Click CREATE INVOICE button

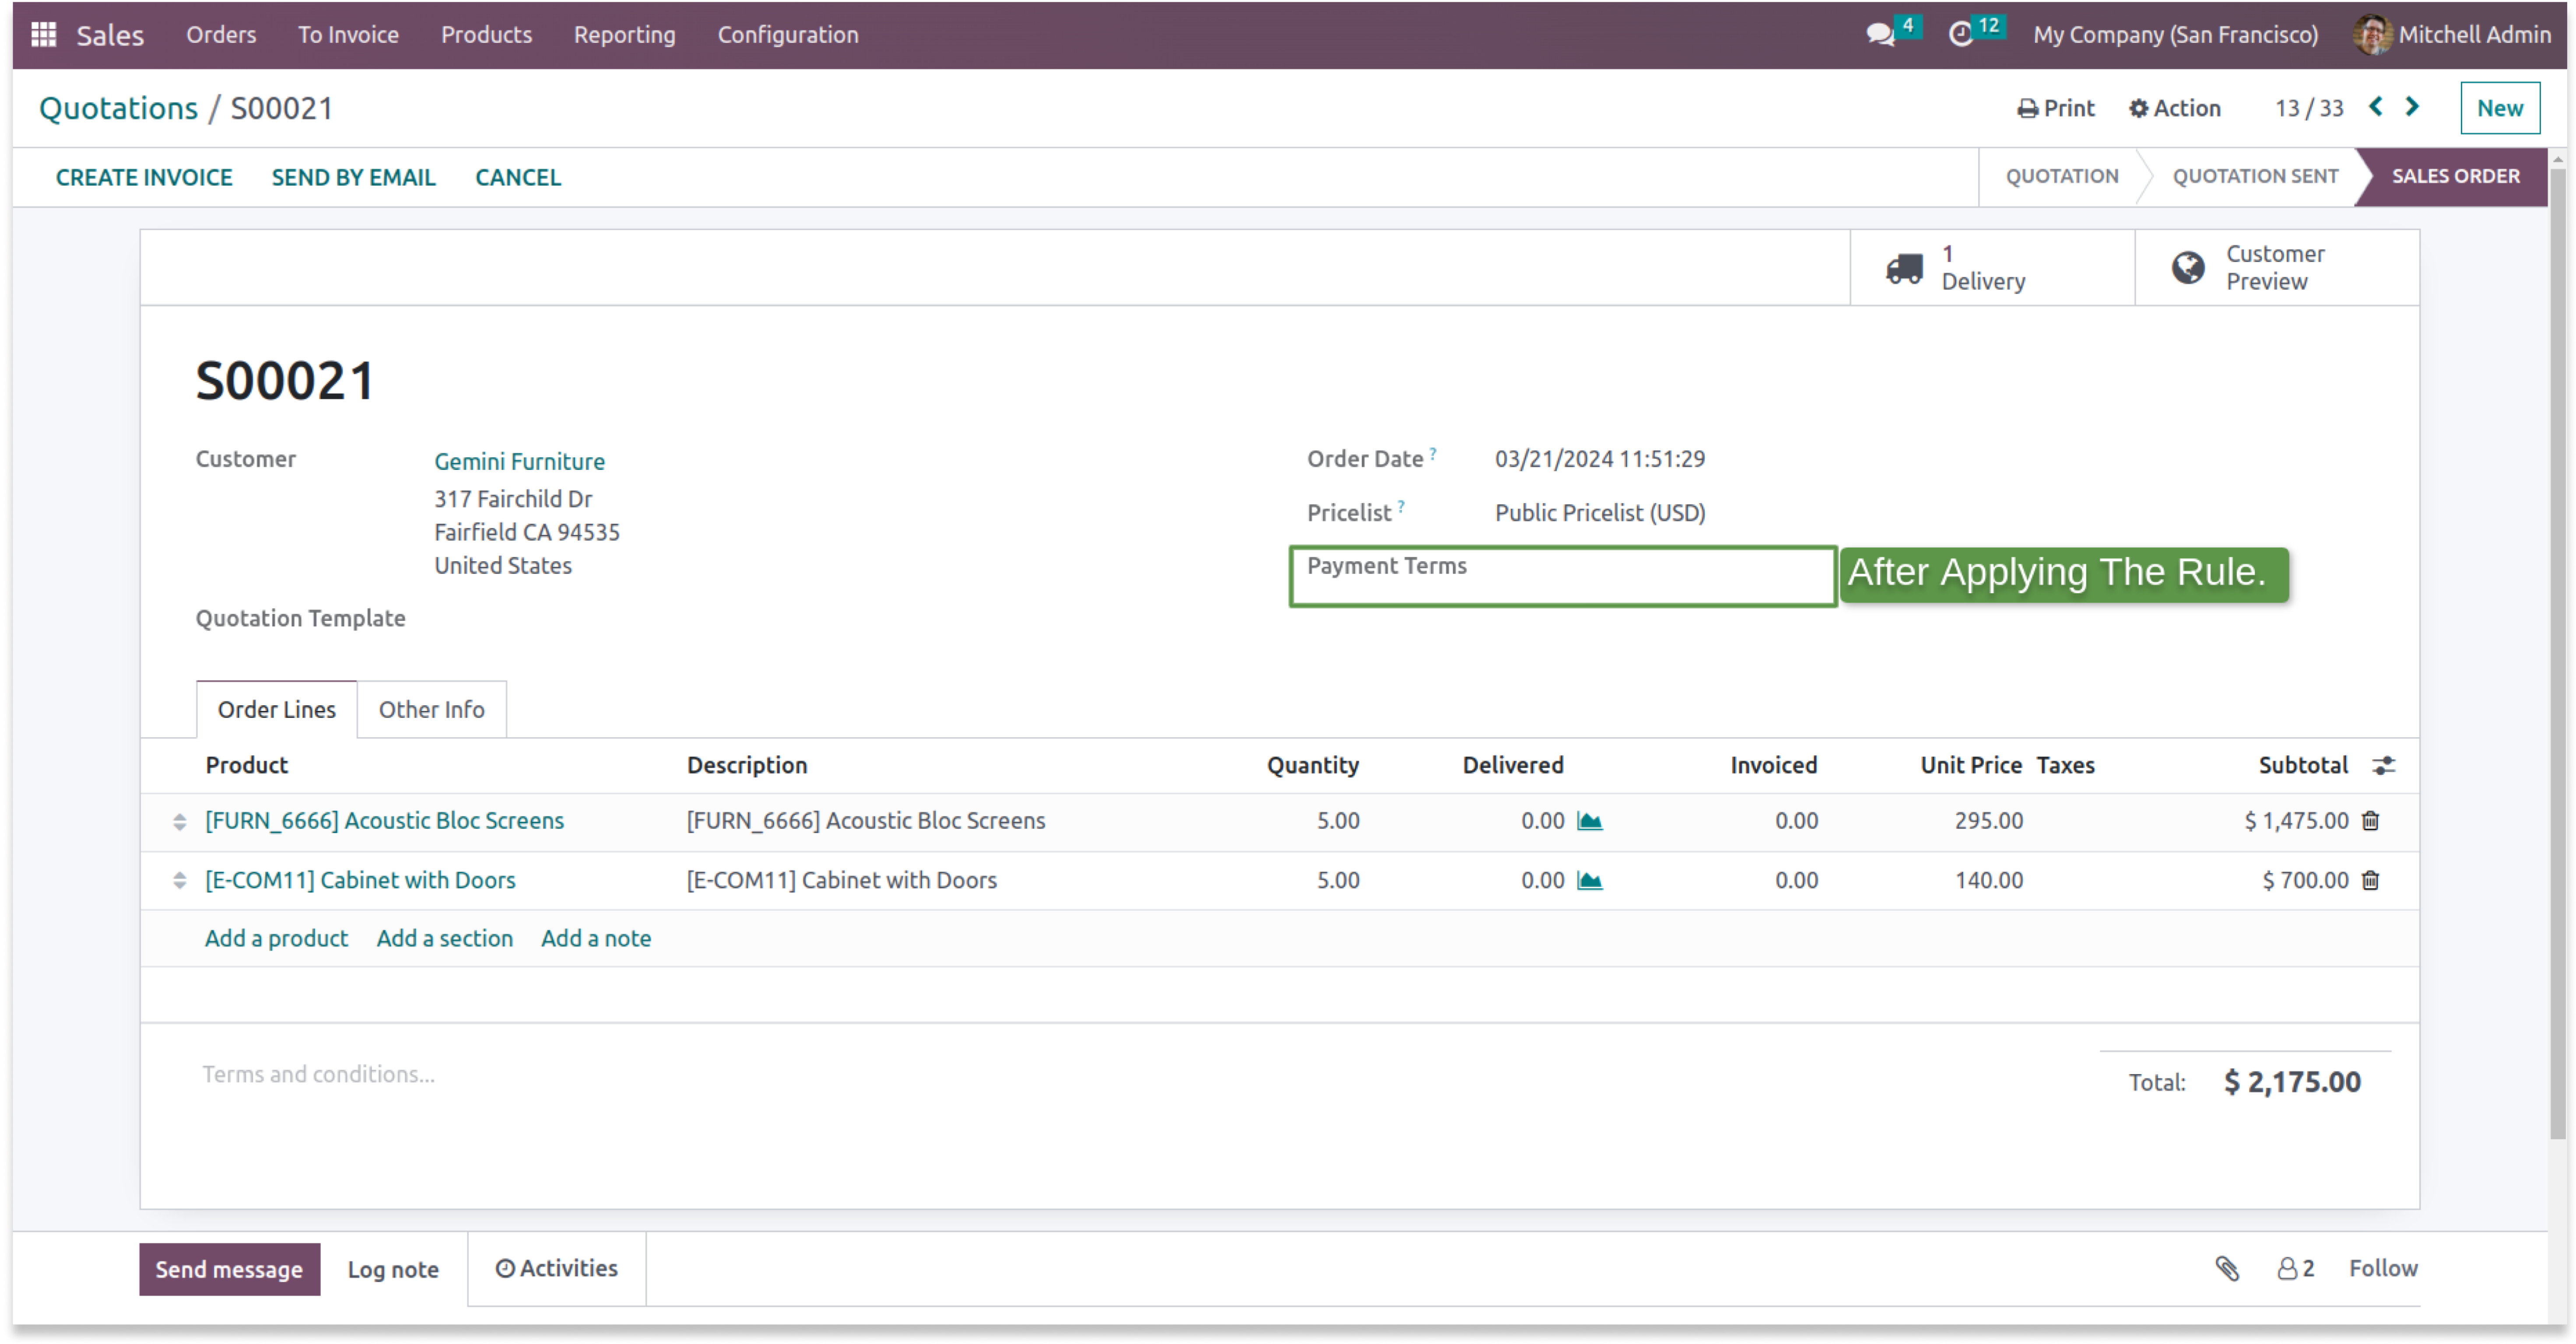[x=144, y=177]
